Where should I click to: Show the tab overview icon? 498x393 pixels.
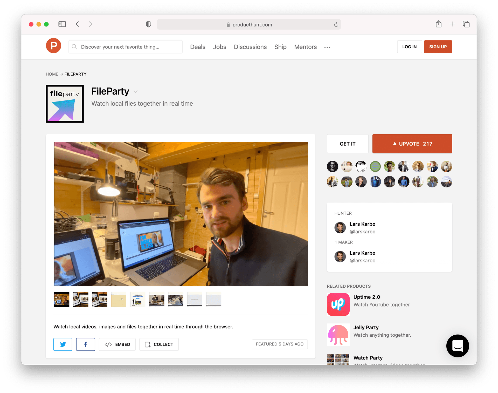click(466, 24)
